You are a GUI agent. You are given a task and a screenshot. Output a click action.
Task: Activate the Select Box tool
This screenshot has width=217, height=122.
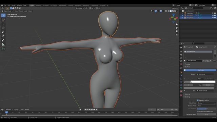click(3, 15)
